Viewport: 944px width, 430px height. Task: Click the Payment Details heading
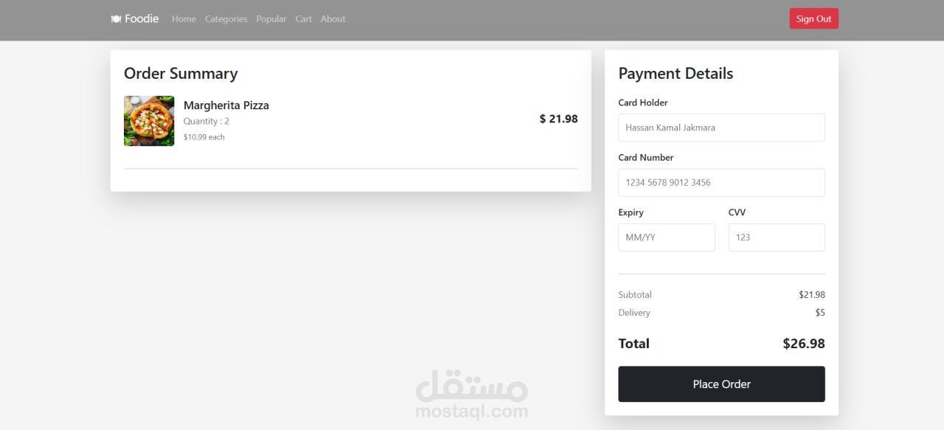pos(676,74)
